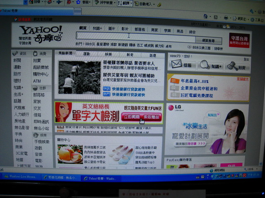Click the 年息最高4.88% ad link
The image size is (265, 198).
tap(195, 81)
